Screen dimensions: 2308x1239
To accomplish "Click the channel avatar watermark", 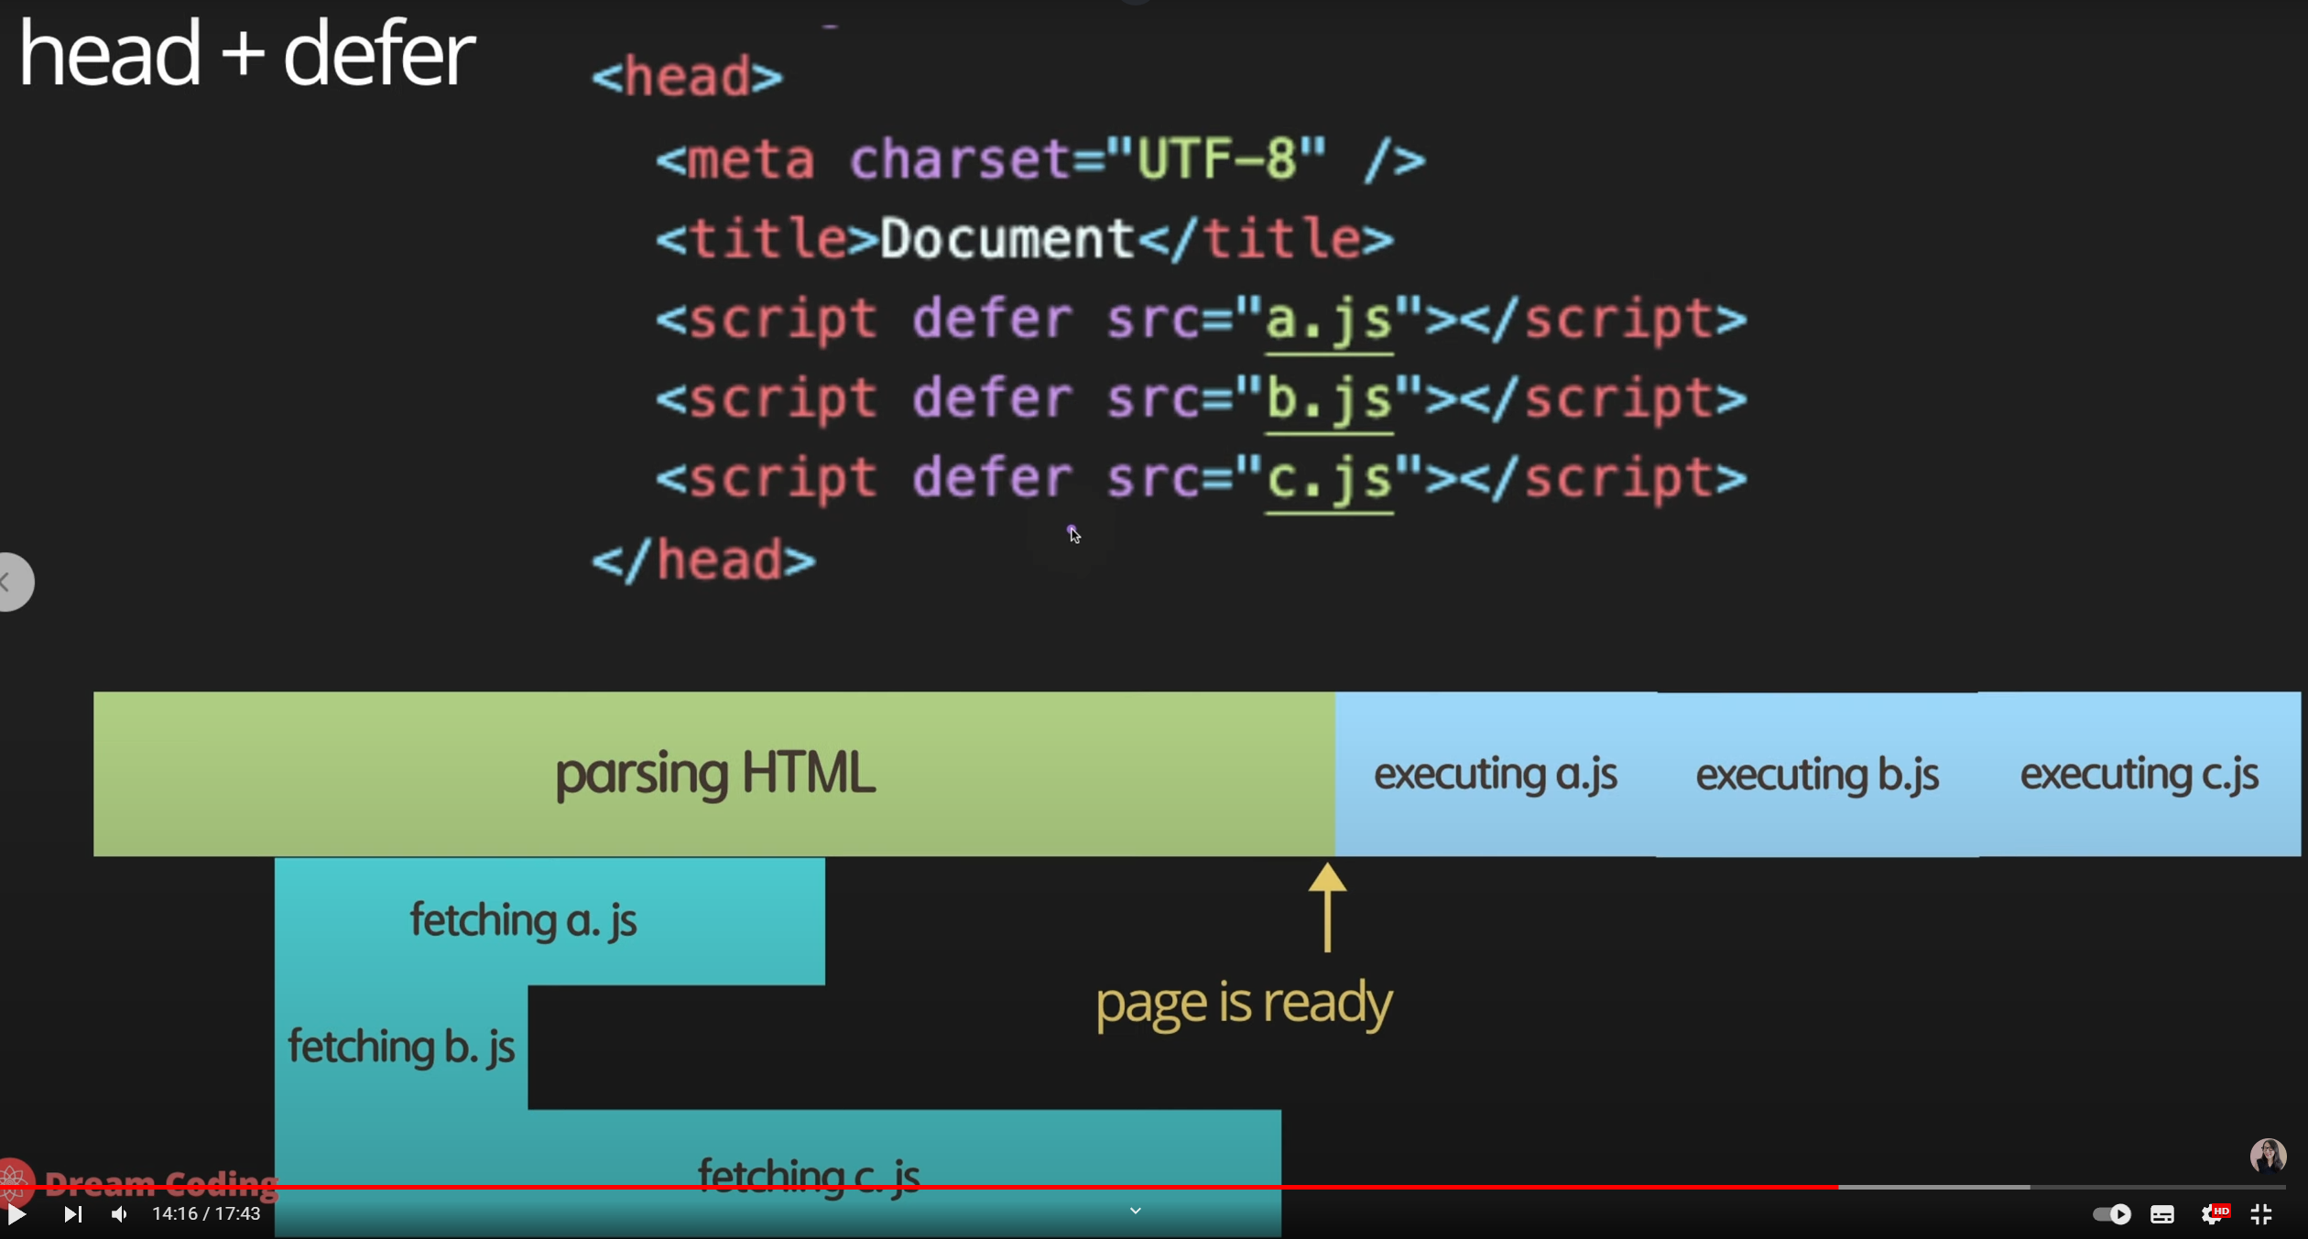I will point(2268,1156).
